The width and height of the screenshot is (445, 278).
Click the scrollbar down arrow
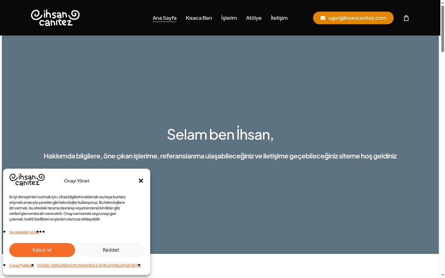pyautogui.click(x=443, y=275)
